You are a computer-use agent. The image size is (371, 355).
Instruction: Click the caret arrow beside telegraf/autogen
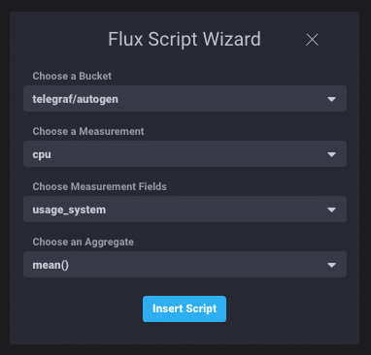click(x=331, y=99)
